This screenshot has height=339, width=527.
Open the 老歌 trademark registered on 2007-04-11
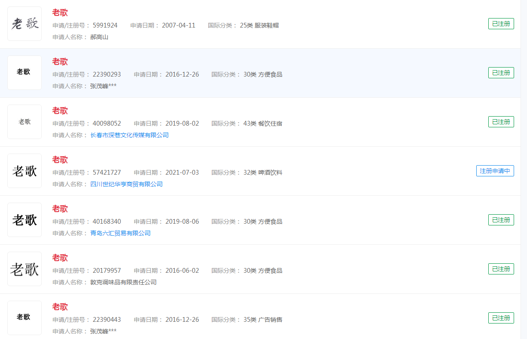60,12
